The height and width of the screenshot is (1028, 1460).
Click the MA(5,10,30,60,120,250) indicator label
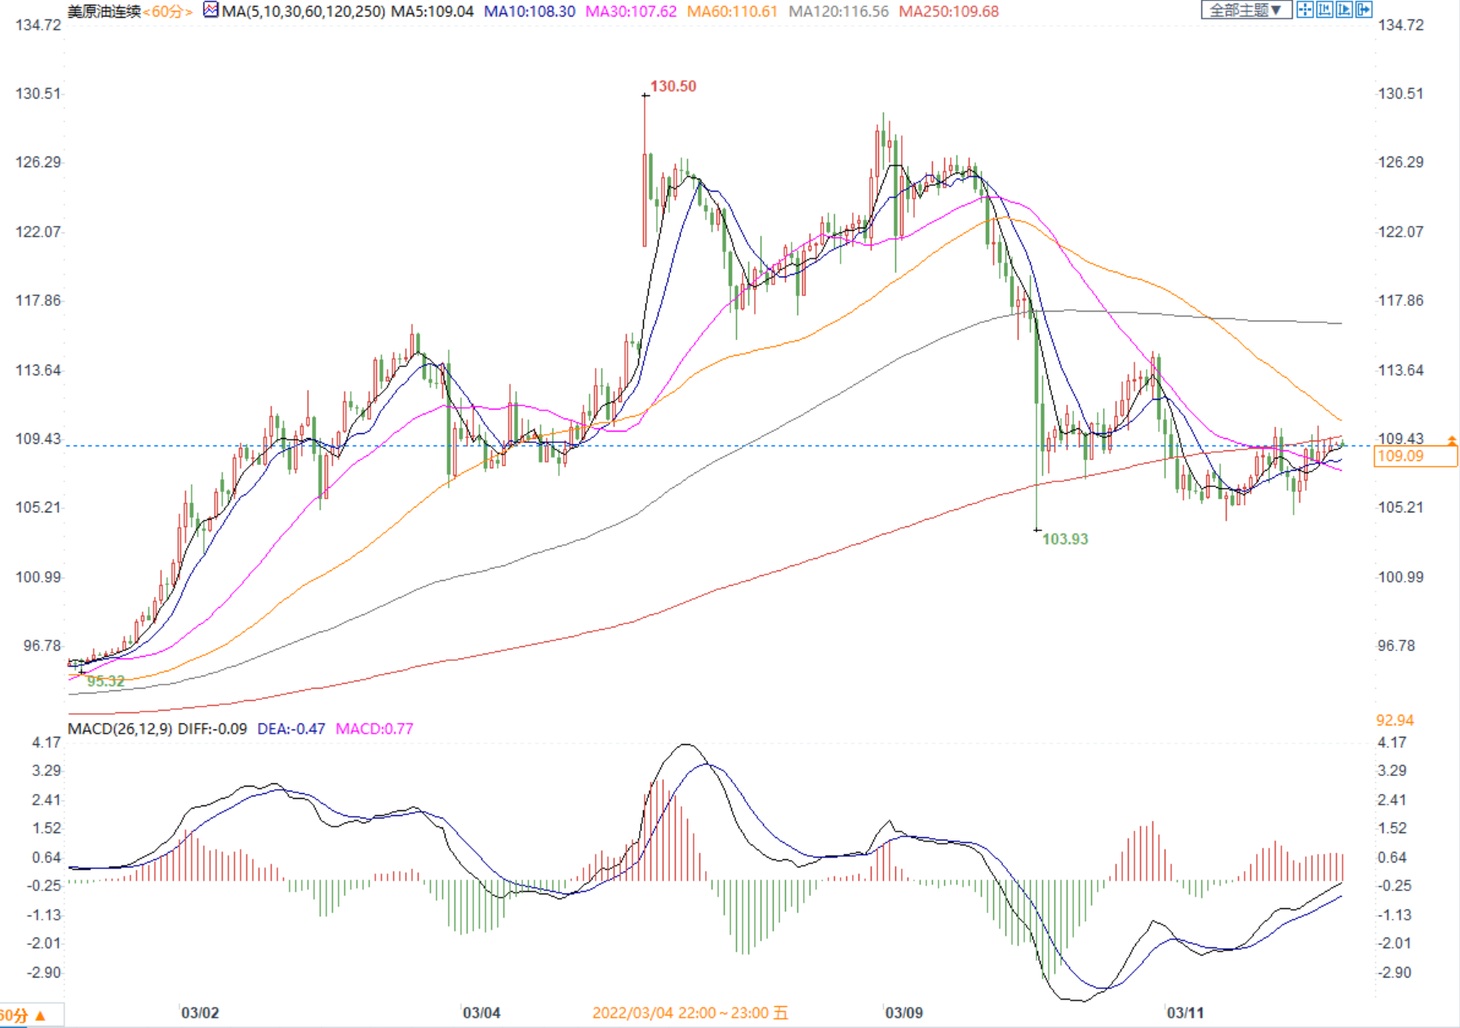pos(304,11)
